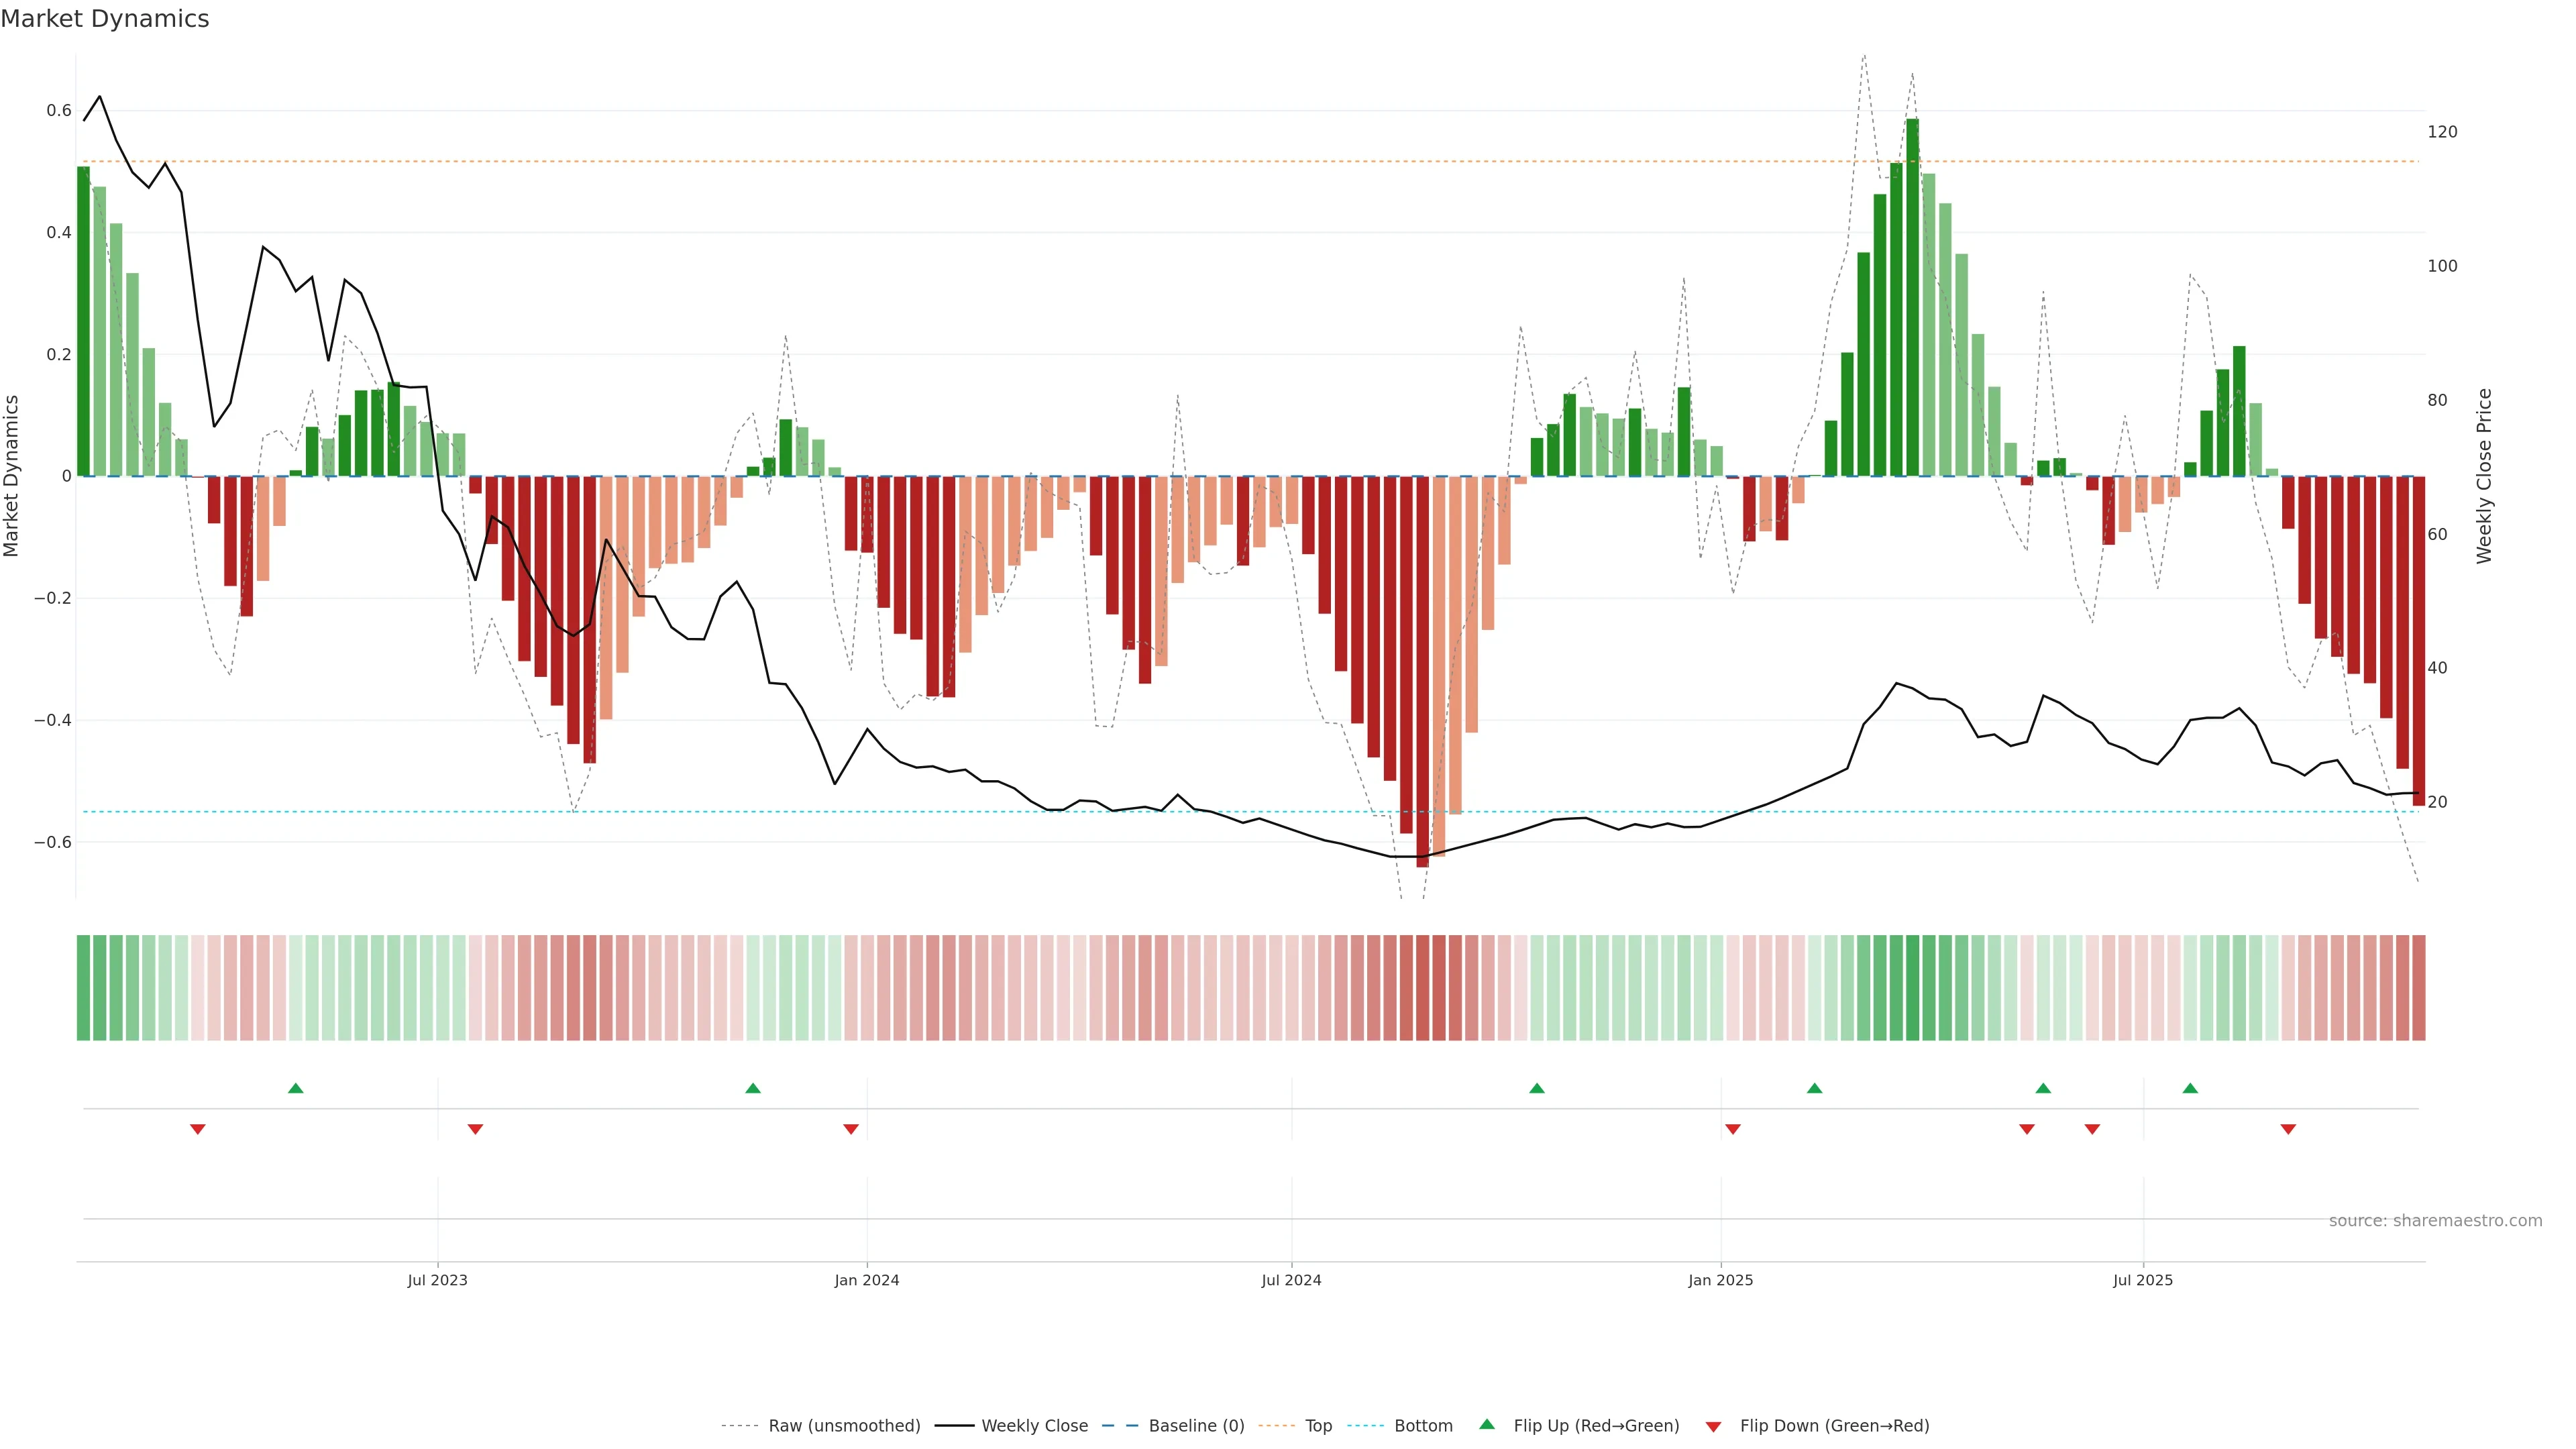Viewport: 2576px width, 1449px height.
Task: Click the Flip Down red triangle legend icon
Action: 1713,1427
